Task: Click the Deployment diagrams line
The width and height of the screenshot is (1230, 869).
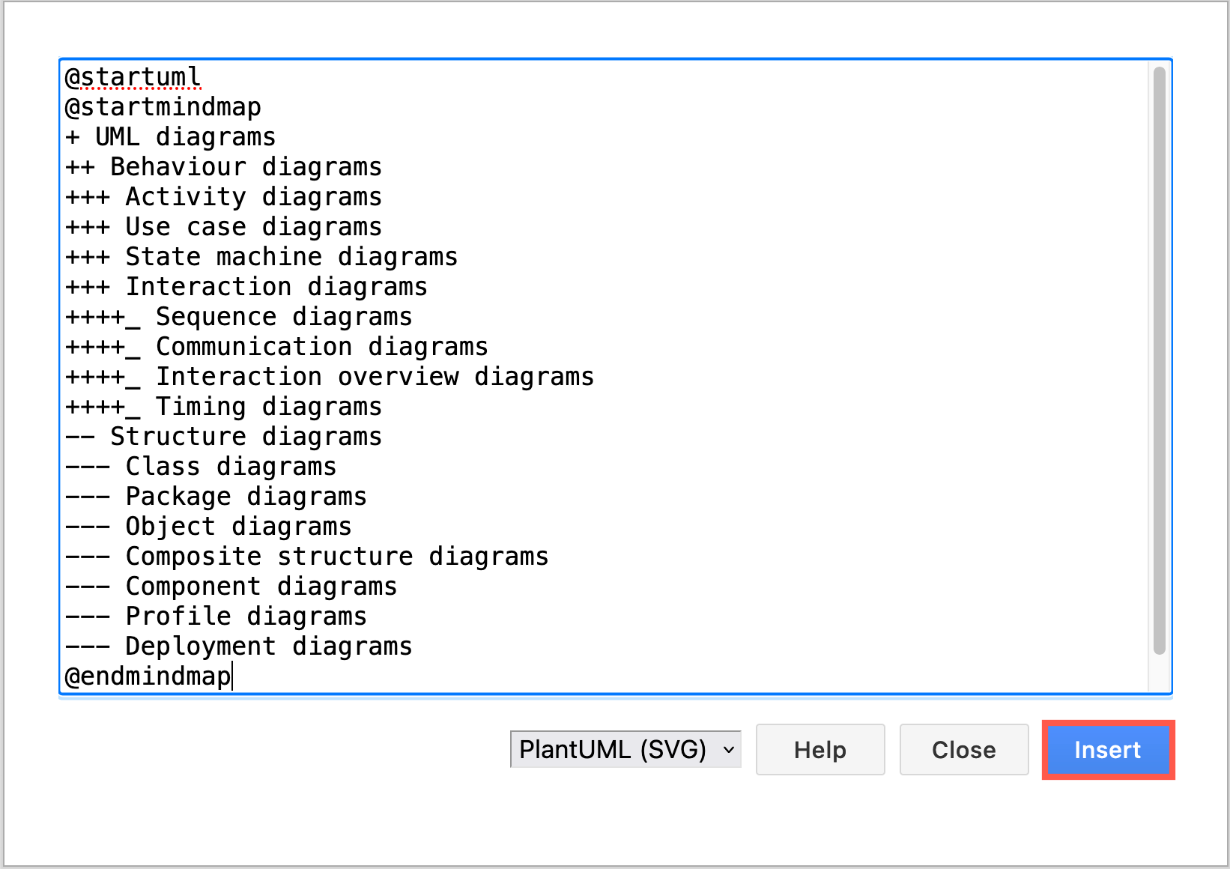Action: 237,646
